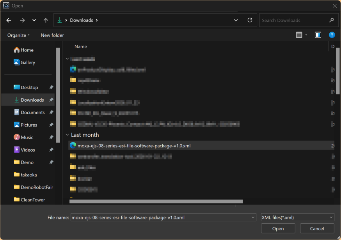
Task: Toggle the preview pane icon
Action: [x=318, y=35]
